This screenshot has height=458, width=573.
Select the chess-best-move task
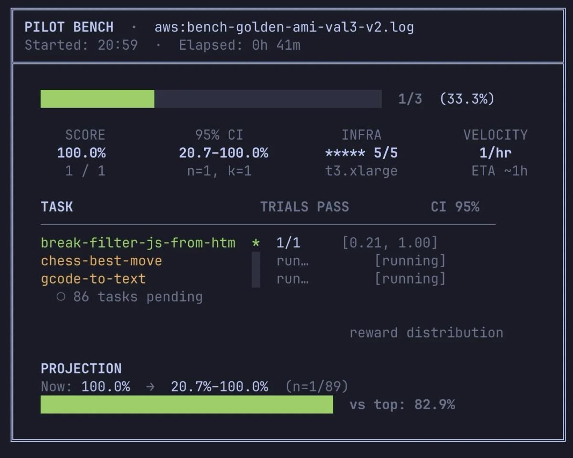[x=101, y=261]
